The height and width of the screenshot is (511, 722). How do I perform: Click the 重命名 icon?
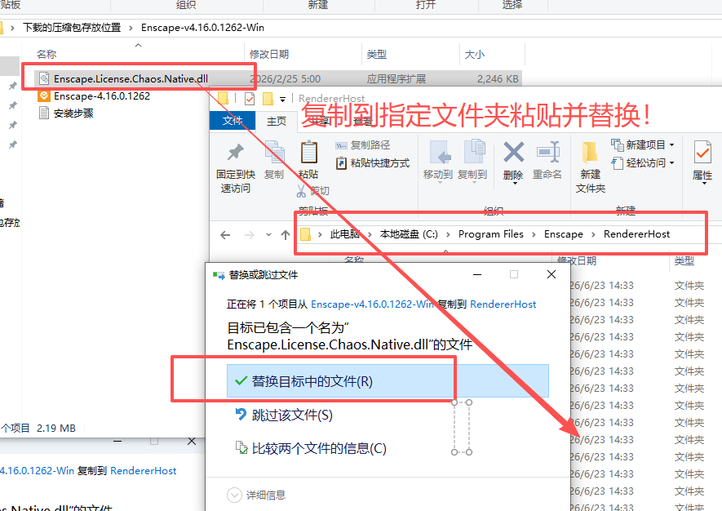[547, 152]
